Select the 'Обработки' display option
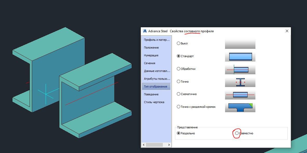The height and width of the screenshot is (153, 307). tap(178, 69)
